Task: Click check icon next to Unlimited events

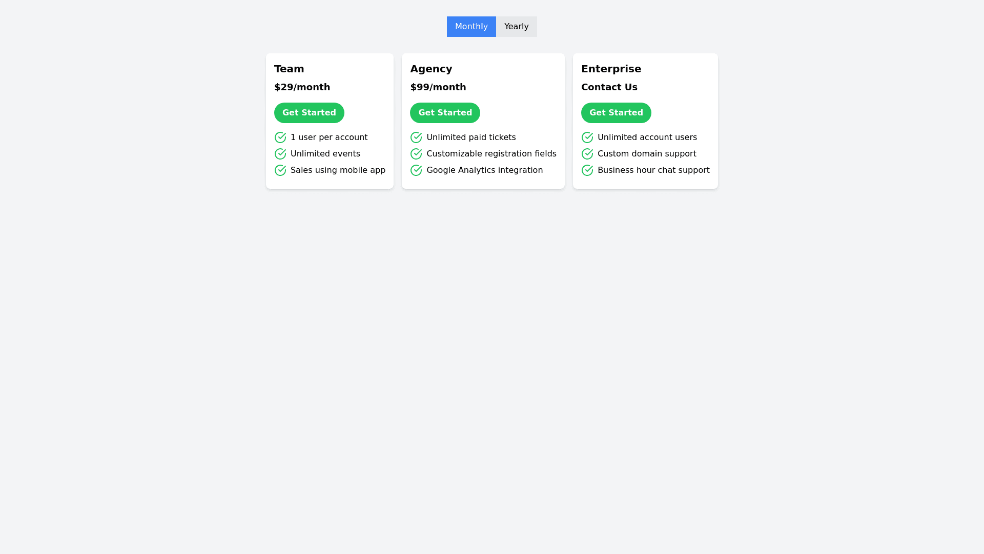Action: pyautogui.click(x=280, y=154)
